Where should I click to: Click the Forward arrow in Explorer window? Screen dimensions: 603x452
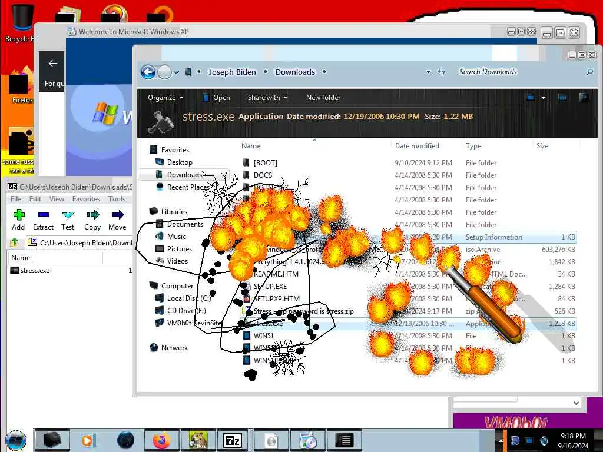click(x=165, y=72)
